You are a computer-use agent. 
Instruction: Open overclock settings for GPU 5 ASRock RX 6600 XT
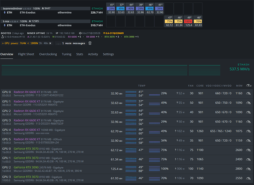click(x=248, y=141)
